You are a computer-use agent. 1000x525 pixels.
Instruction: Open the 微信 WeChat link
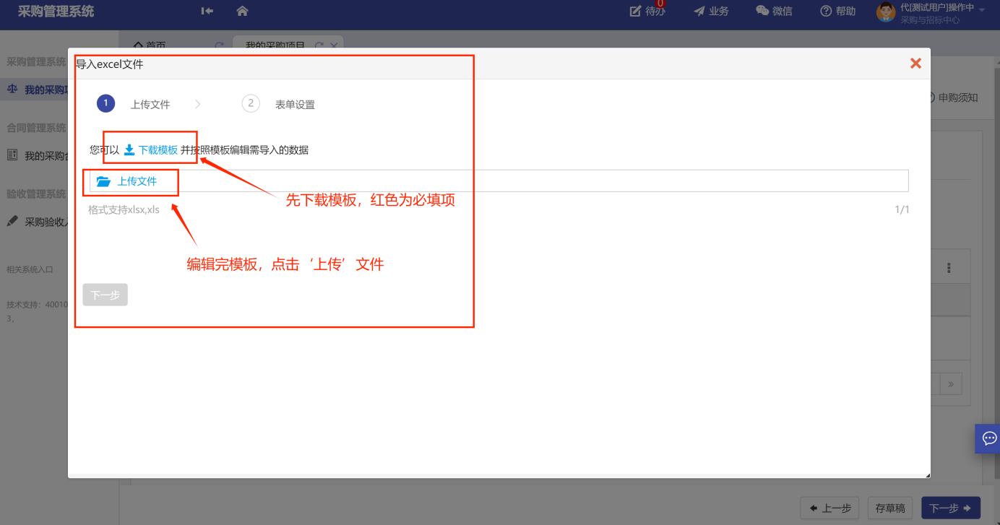click(774, 11)
